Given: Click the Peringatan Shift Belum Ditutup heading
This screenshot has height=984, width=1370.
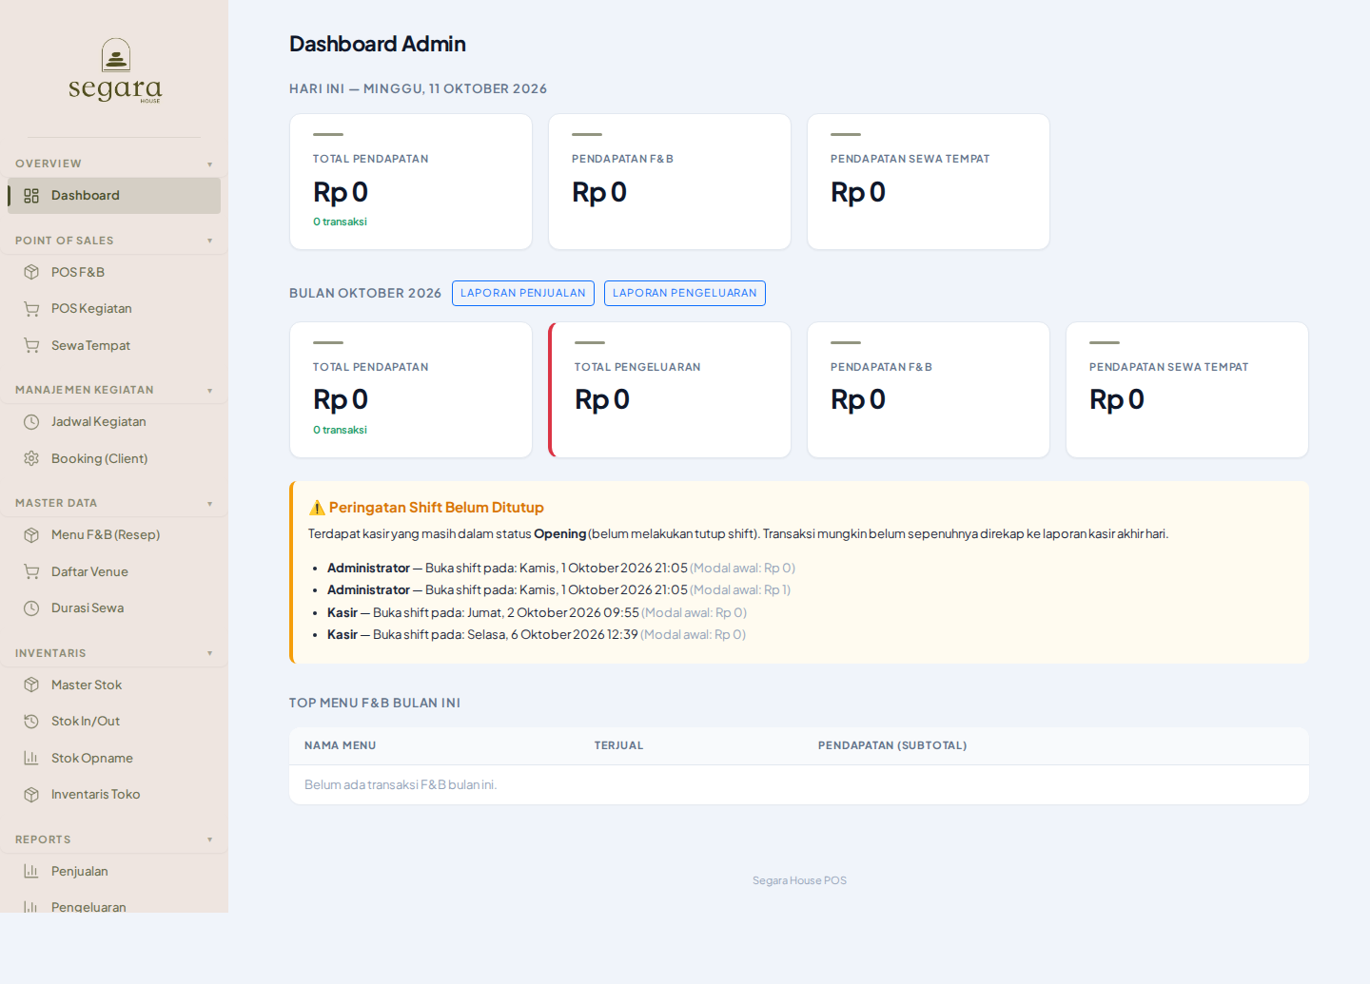Looking at the screenshot, I should (437, 508).
